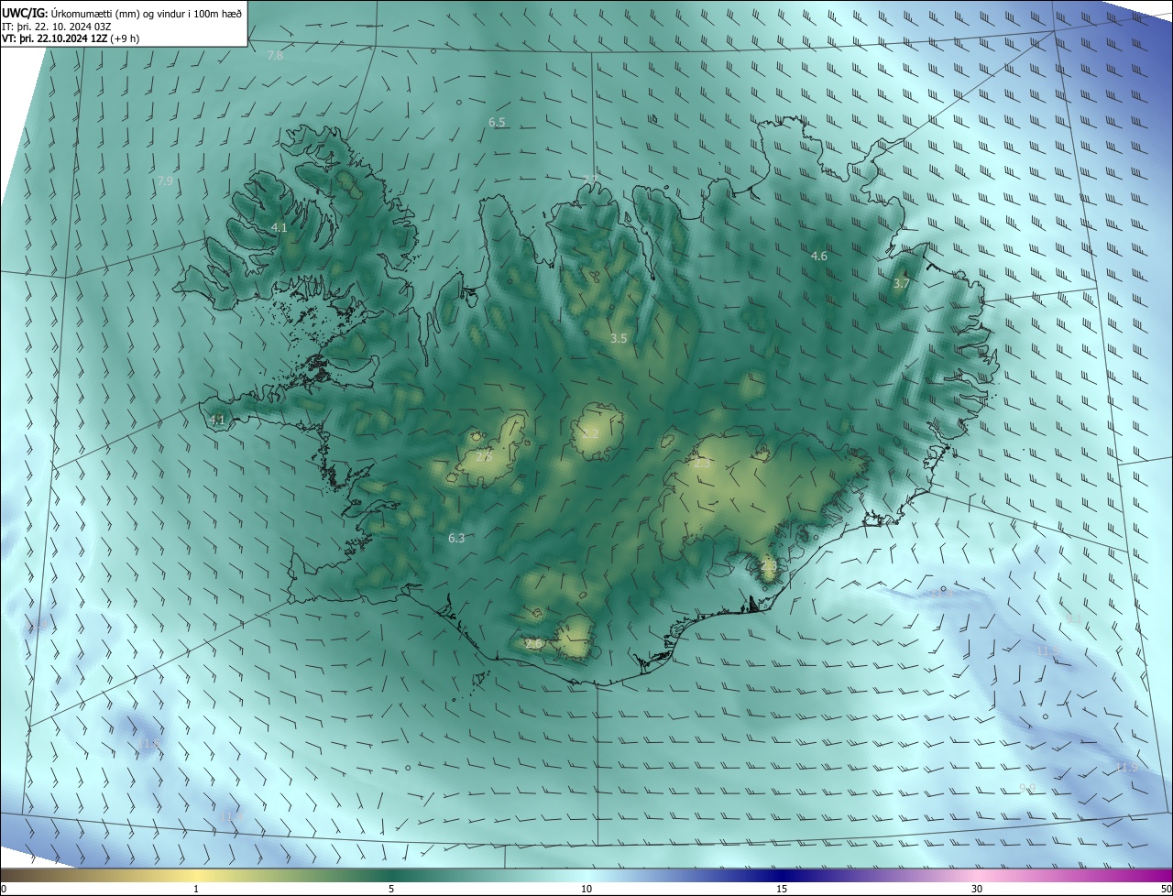Click the 3.7 value label

click(x=901, y=284)
